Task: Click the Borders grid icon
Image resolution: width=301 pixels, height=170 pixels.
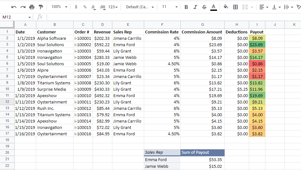Action: point(235,7)
